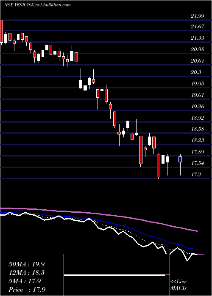This screenshot has height=296, width=212.
Task: Click the <<Live MACD label
Action: click(179, 285)
